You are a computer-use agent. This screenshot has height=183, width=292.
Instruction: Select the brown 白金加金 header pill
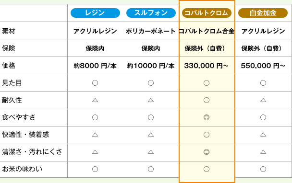263,13
